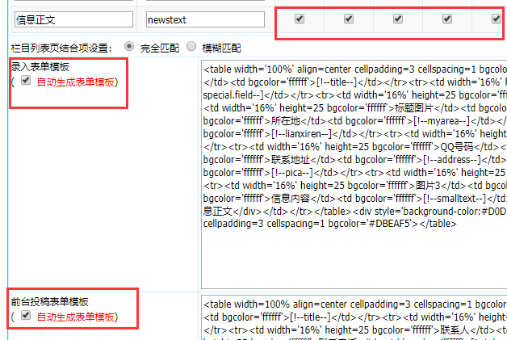The width and height of the screenshot is (507, 340).
Task: Toggle fourth checkbox in newstext row
Action: [x=447, y=19]
